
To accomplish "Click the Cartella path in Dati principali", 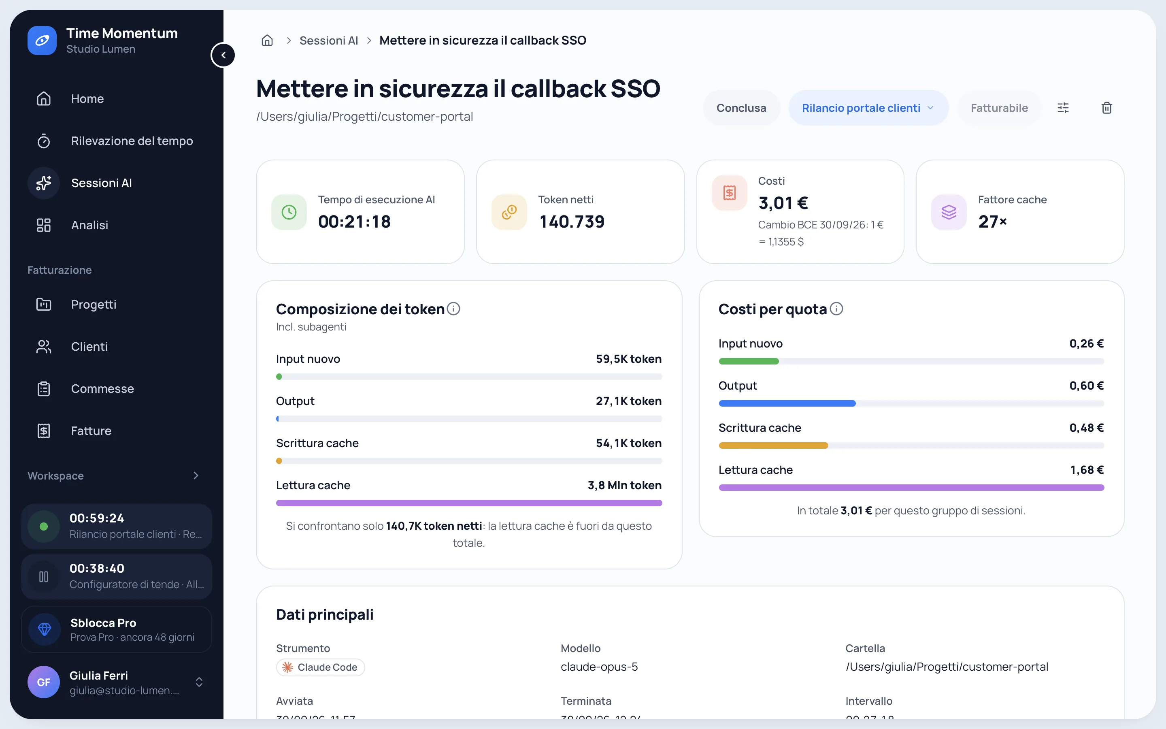I will (947, 667).
